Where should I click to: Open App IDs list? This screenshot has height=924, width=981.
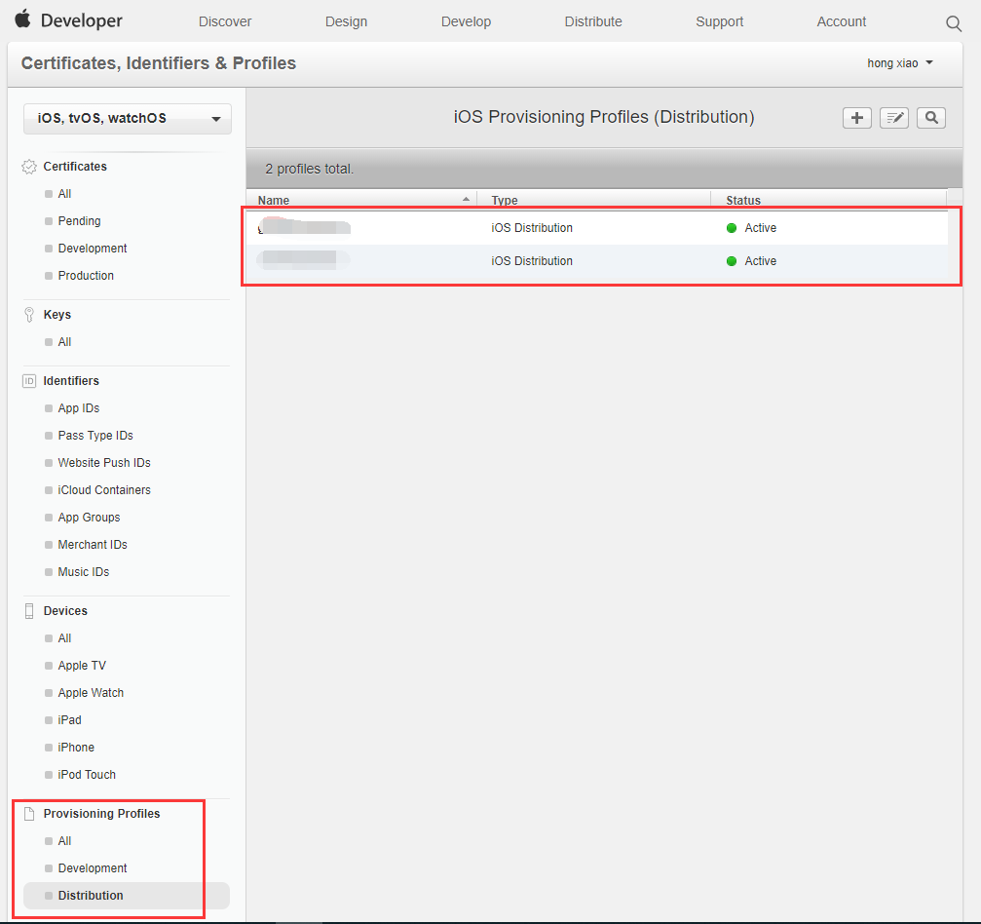click(x=79, y=408)
